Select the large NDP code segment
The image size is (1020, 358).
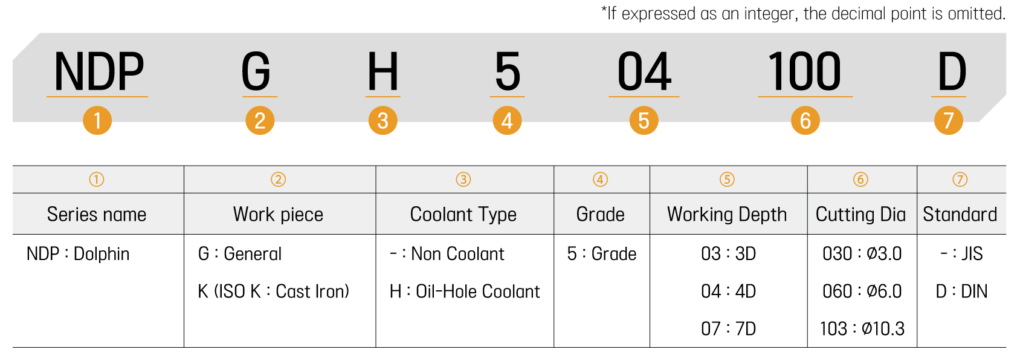point(98,72)
